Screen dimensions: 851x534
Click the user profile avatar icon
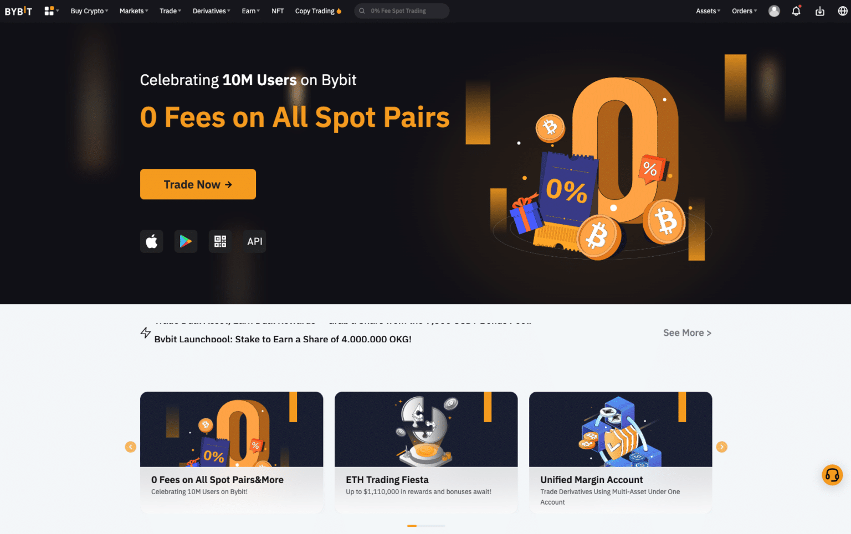tap(774, 11)
